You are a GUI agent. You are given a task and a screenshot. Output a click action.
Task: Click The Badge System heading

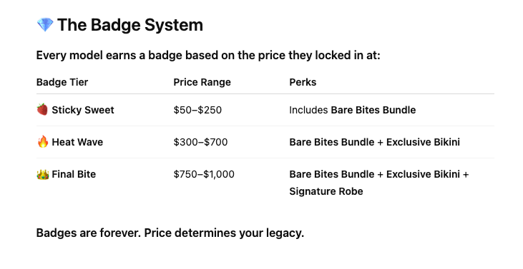130,25
